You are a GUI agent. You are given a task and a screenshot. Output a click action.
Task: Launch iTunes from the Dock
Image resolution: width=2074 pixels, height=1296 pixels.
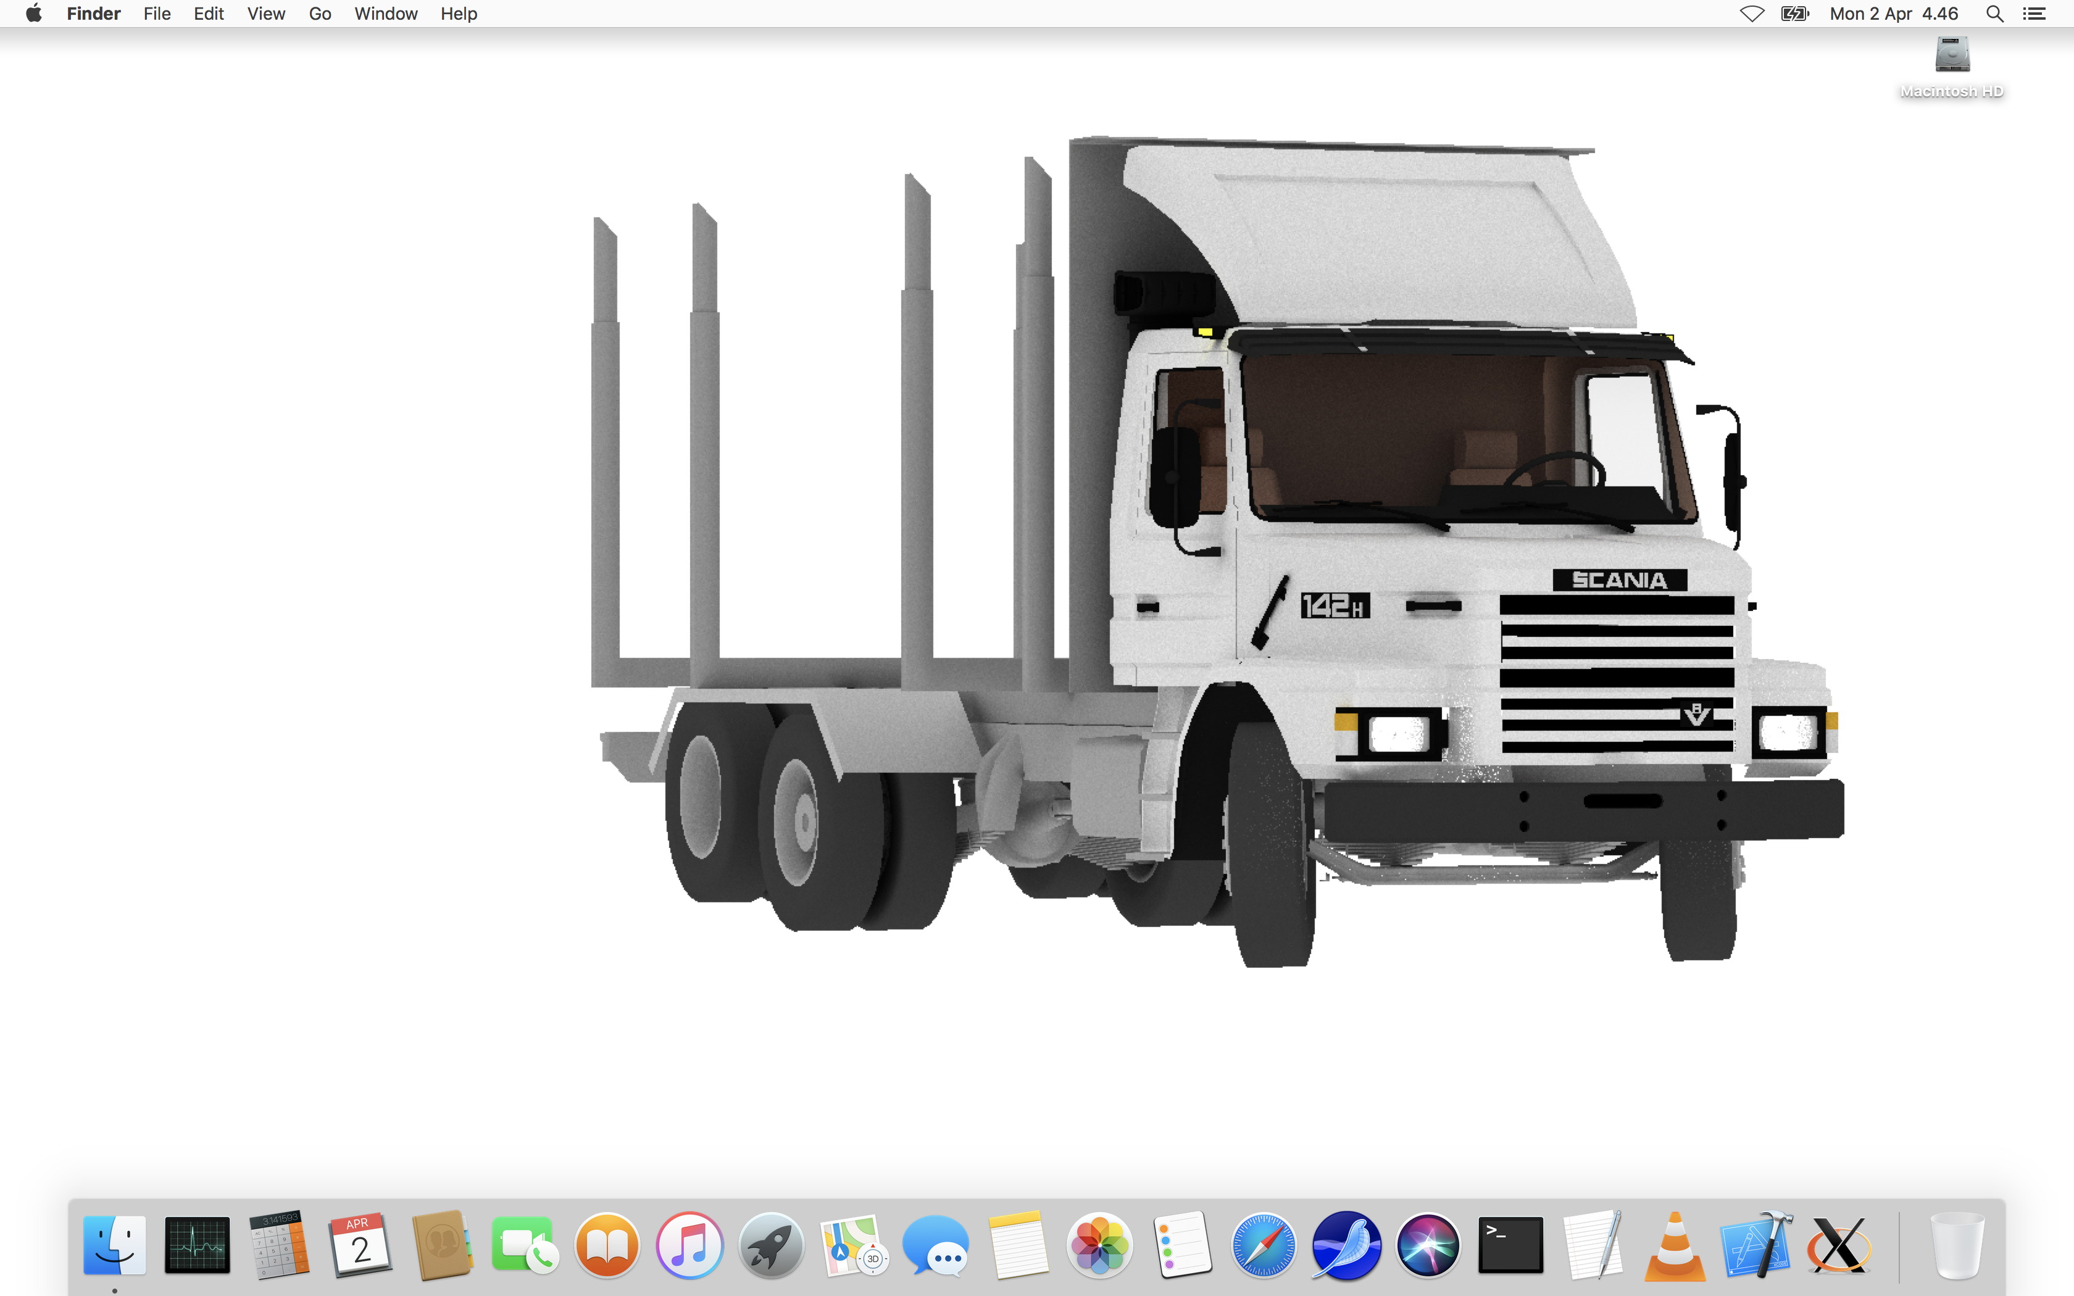689,1245
